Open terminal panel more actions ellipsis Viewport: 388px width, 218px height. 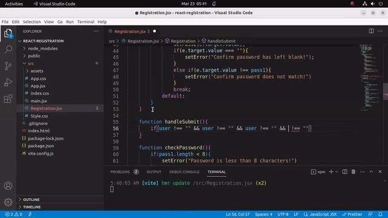pyautogui.click(x=363, y=172)
